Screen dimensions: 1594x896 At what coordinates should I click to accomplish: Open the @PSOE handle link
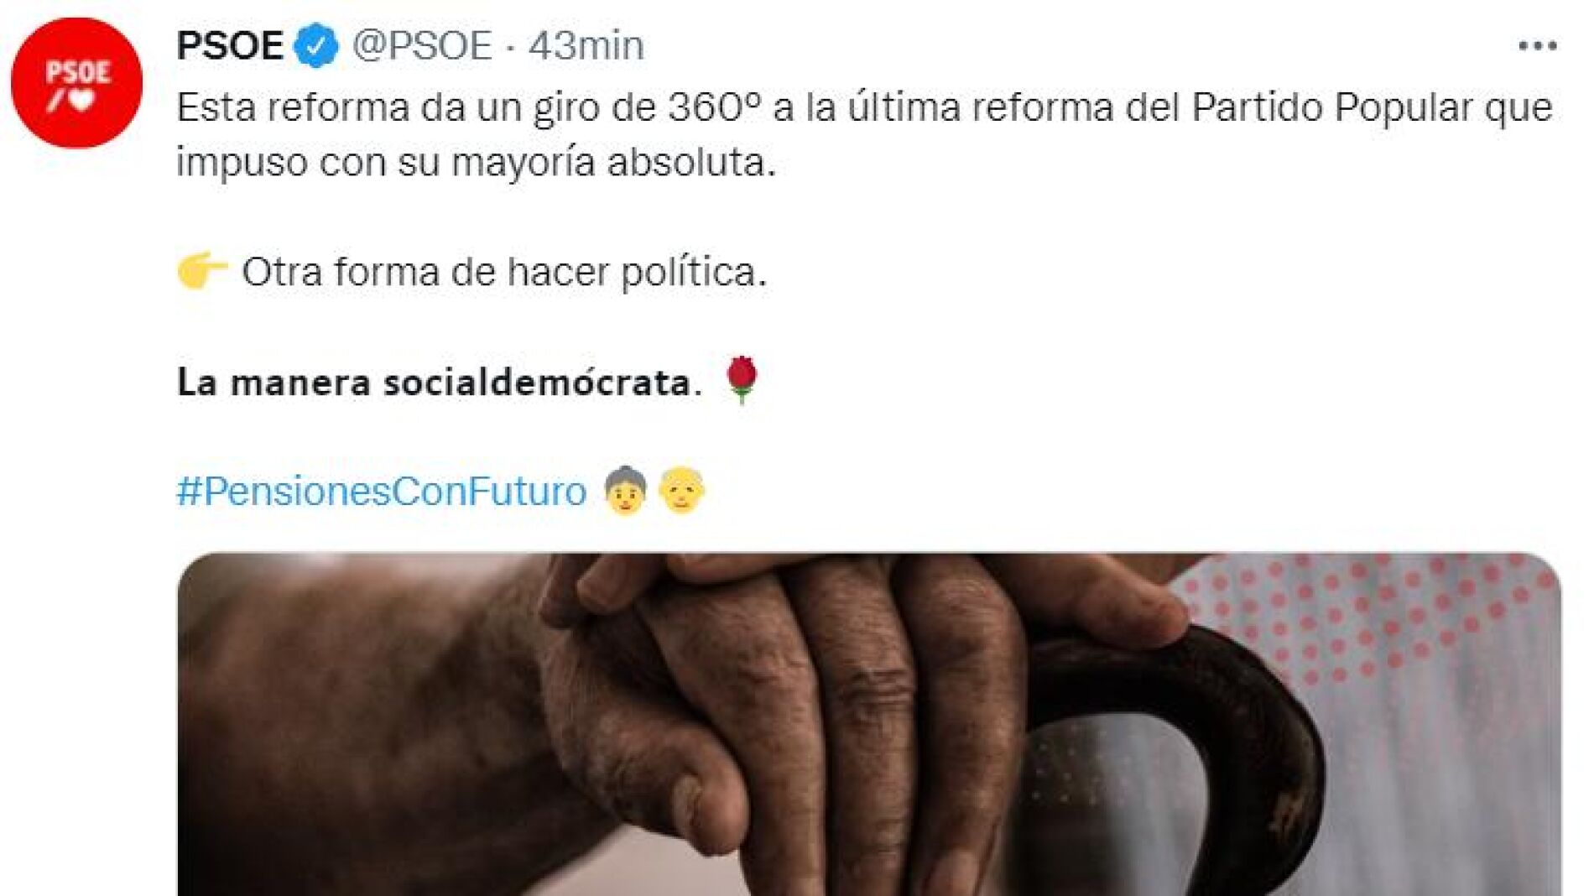click(x=422, y=45)
